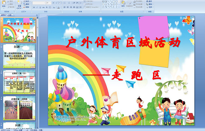Toggle Center text alignment

68,7
